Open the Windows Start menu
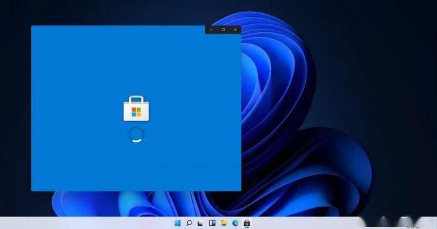The width and height of the screenshot is (437, 229). click(x=177, y=223)
